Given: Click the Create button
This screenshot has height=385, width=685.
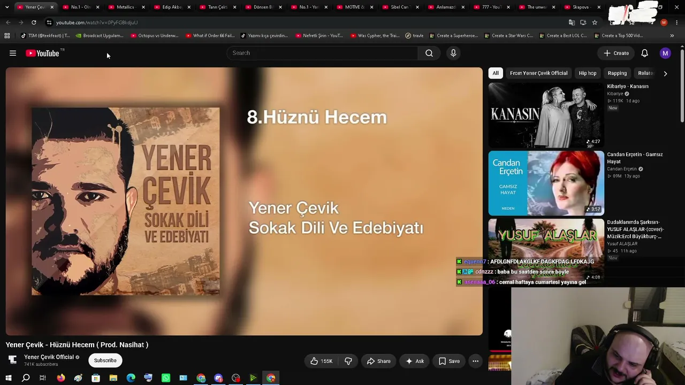Looking at the screenshot, I should (x=616, y=53).
